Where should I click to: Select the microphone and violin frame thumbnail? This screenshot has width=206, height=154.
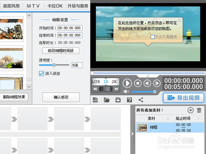[11, 29]
